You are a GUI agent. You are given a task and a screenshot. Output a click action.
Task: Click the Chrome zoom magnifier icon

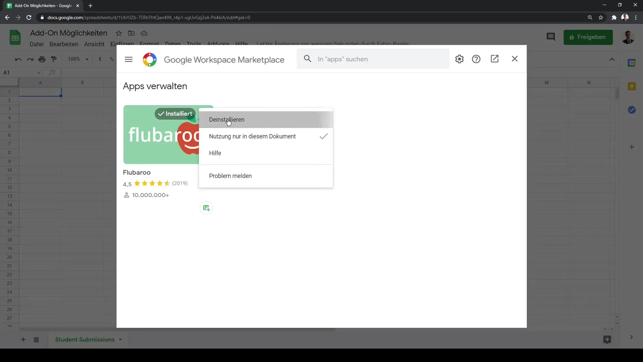point(590,17)
